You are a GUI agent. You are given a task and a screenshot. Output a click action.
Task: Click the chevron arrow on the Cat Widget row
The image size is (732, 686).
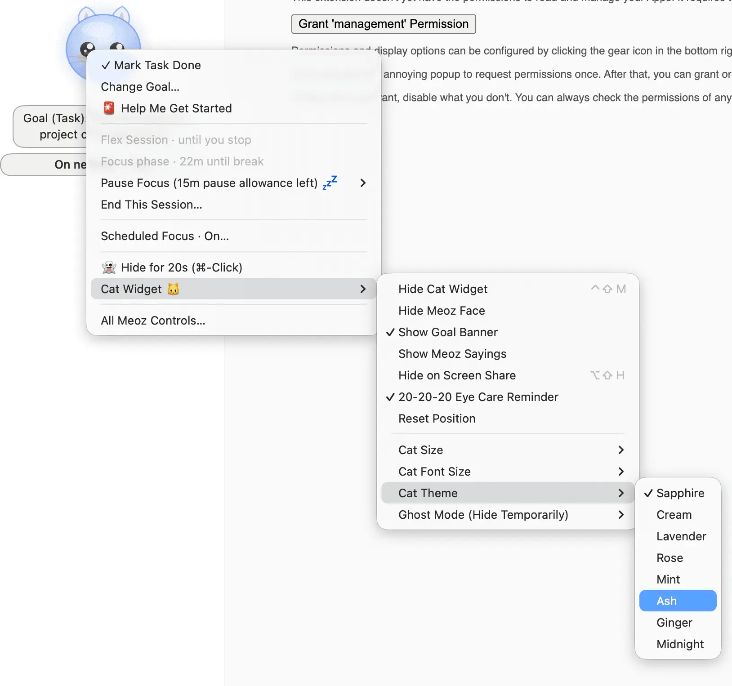[363, 289]
